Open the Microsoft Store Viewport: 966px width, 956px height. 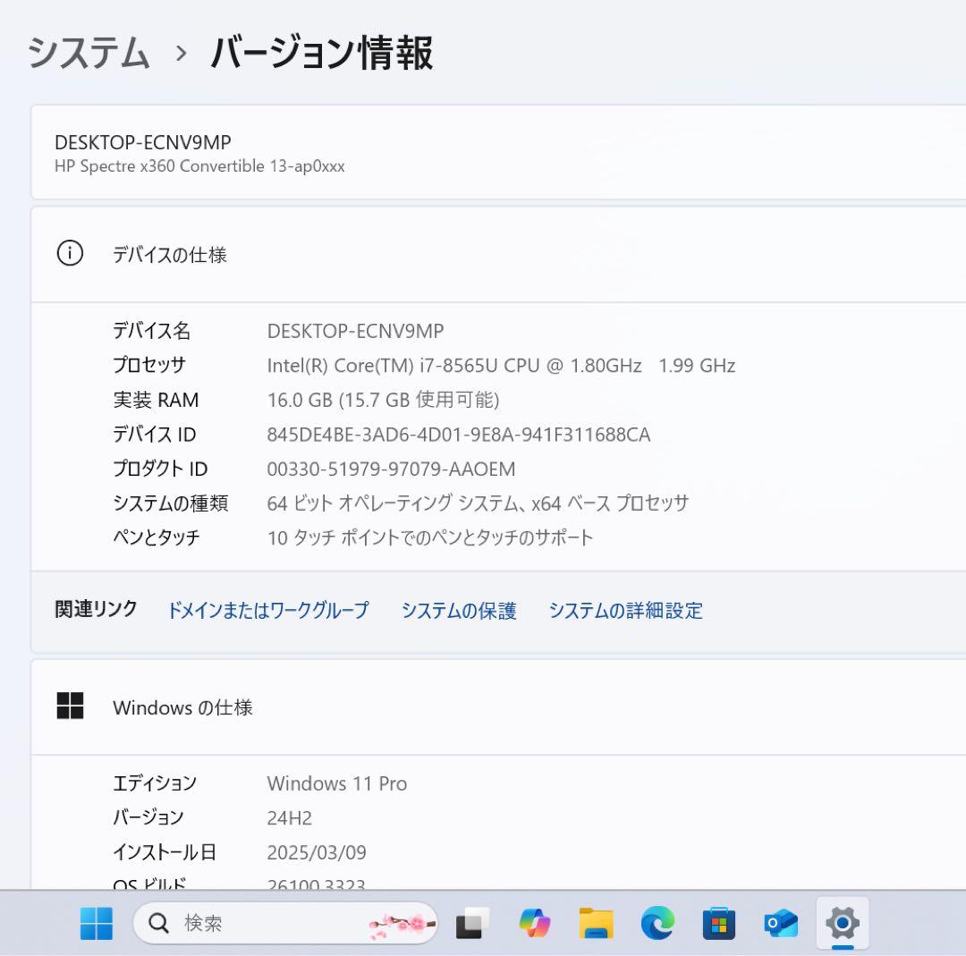click(719, 924)
